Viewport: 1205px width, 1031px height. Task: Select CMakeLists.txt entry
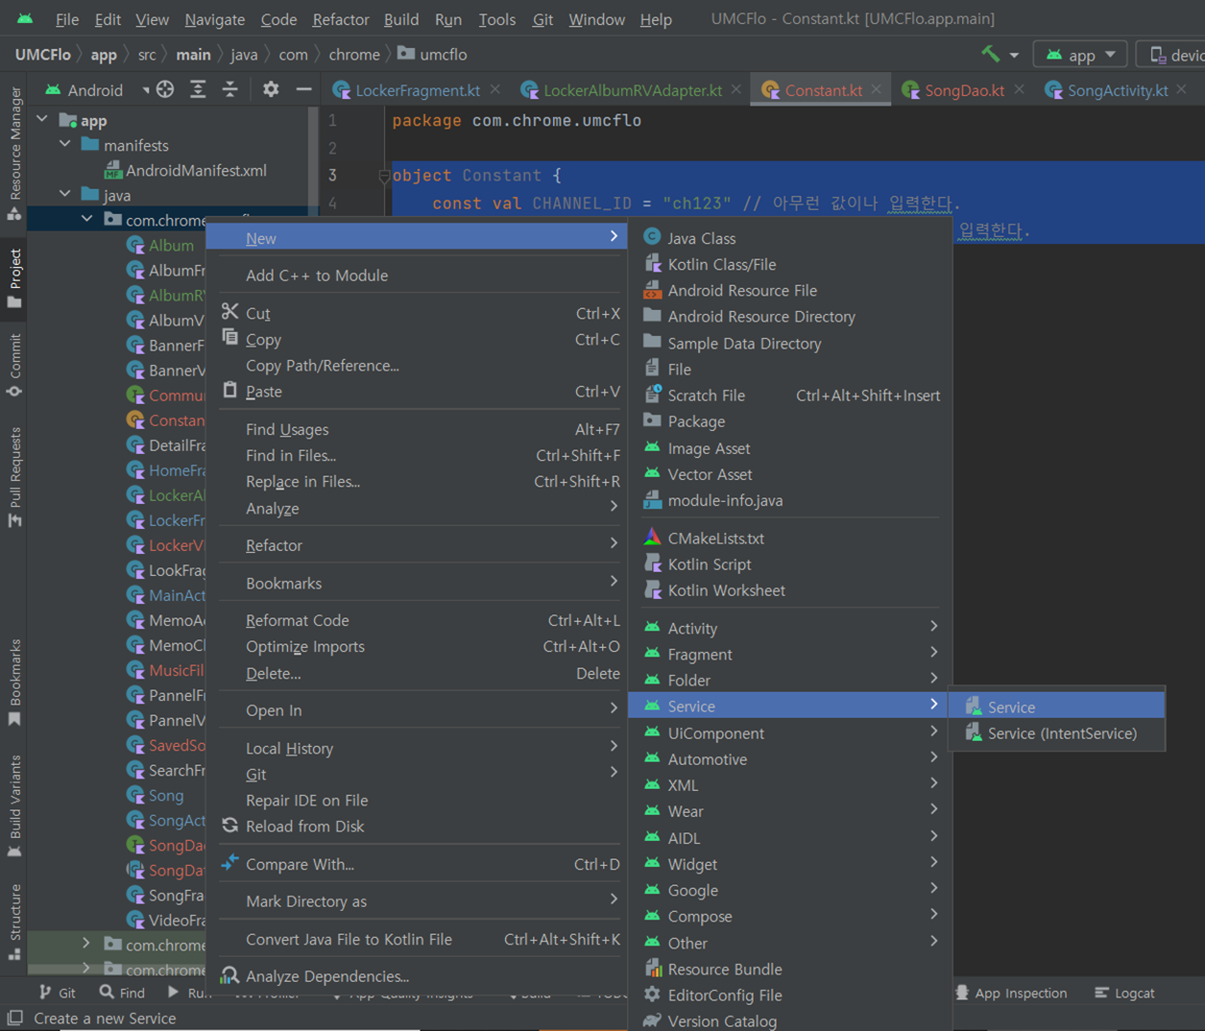[789, 538]
